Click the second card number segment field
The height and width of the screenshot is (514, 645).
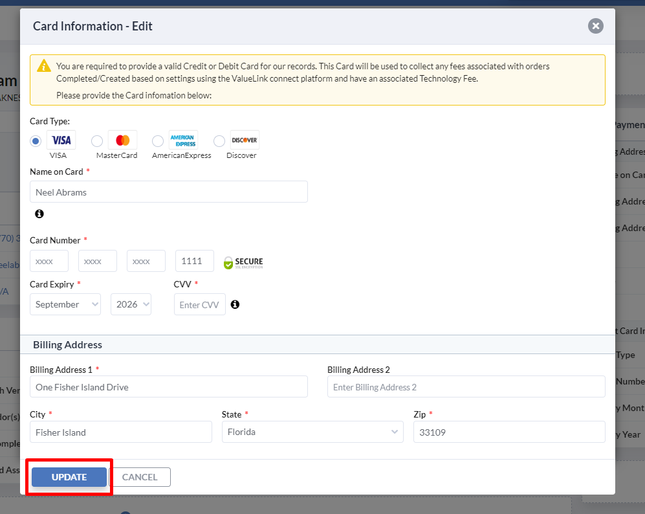click(x=98, y=261)
